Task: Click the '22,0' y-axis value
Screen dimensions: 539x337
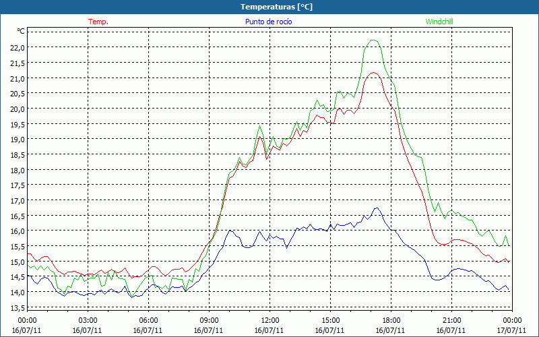Action: pos(18,47)
